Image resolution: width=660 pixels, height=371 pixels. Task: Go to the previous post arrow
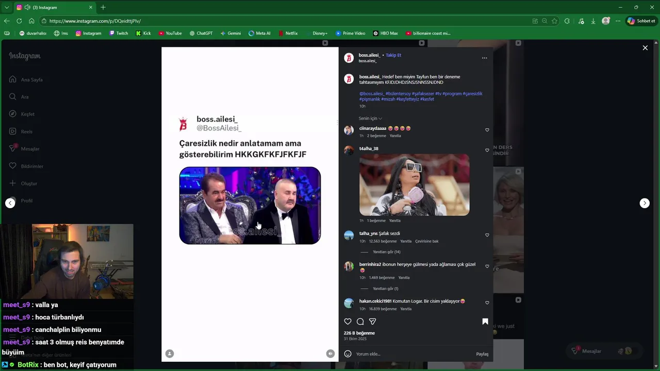click(10, 203)
